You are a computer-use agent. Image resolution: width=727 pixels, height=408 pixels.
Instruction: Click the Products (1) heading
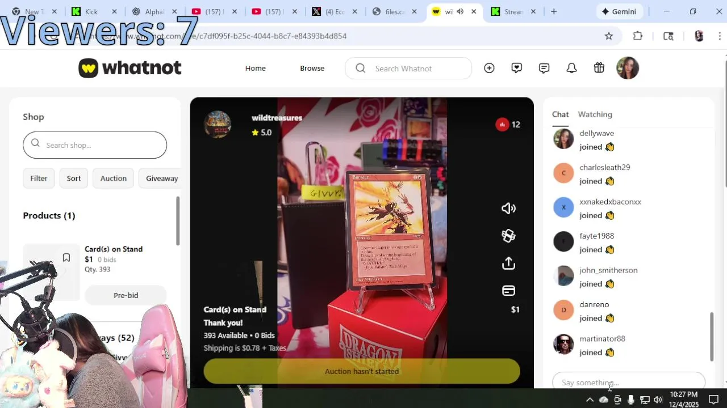coord(49,215)
